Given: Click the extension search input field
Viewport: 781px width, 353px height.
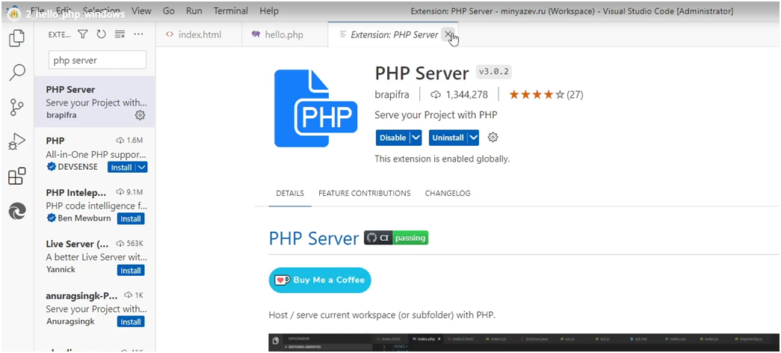Looking at the screenshot, I should [x=97, y=60].
